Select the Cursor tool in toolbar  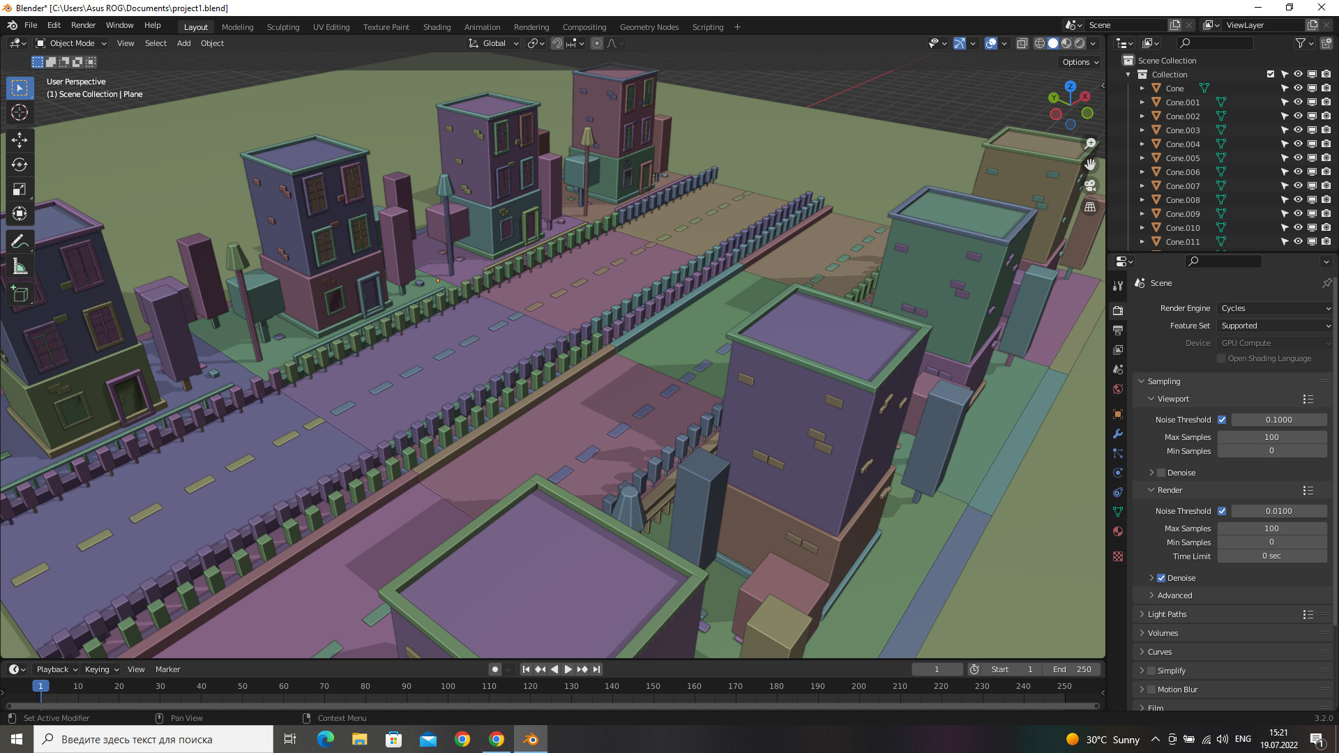20,112
